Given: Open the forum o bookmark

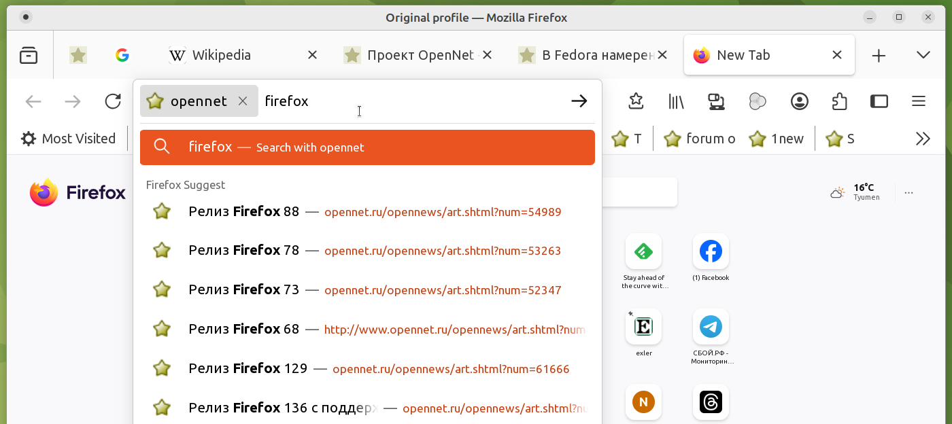Looking at the screenshot, I should pos(700,139).
